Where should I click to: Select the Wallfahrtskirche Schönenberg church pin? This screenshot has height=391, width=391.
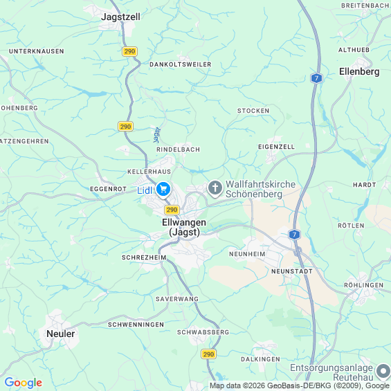[215, 188]
